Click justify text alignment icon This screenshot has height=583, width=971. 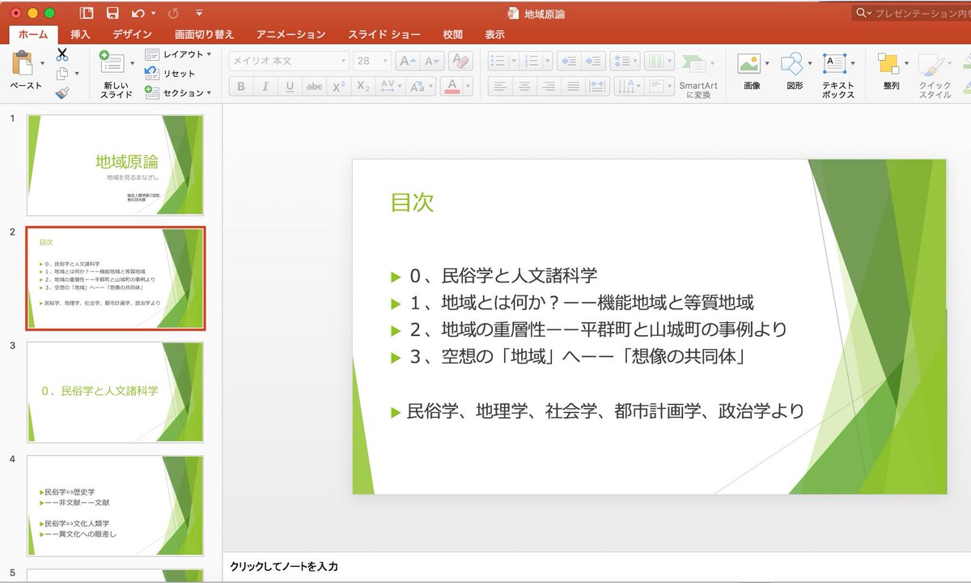pos(573,86)
